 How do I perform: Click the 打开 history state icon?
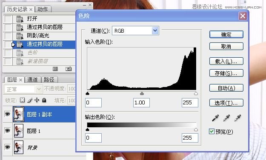(20, 19)
